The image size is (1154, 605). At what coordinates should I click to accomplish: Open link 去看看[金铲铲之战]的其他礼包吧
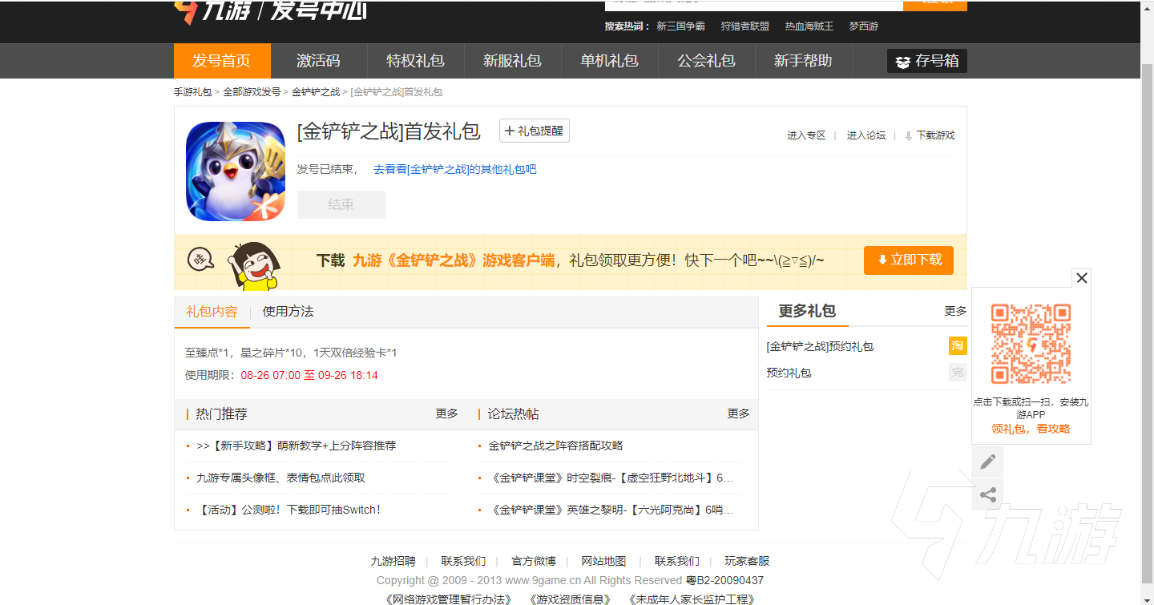click(x=455, y=170)
